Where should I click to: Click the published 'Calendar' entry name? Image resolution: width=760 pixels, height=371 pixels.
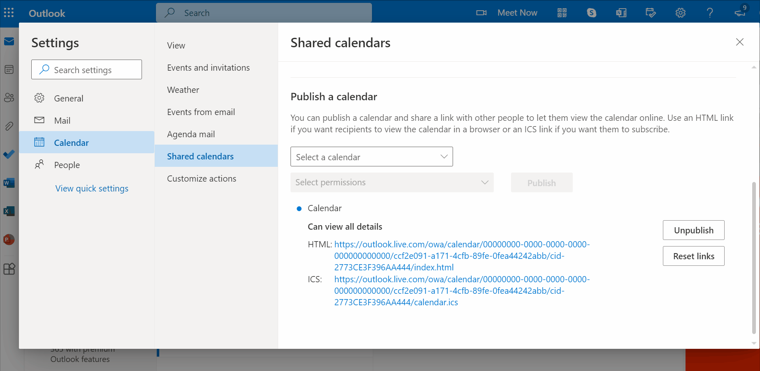pos(324,208)
